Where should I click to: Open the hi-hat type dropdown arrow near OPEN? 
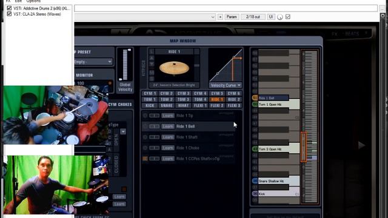[123, 131]
